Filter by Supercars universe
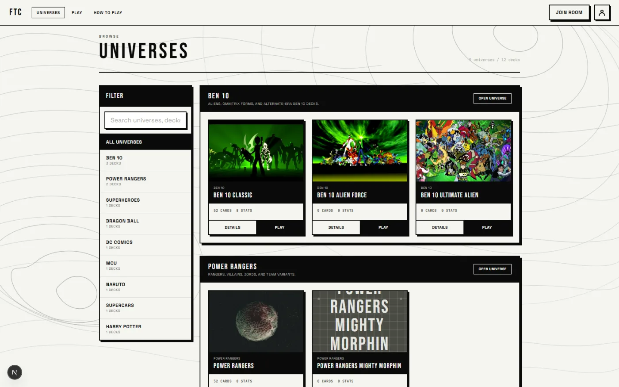Screen dimensions: 619x387 coord(145,308)
